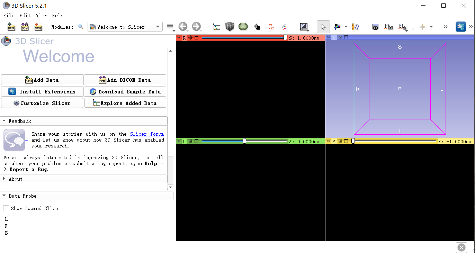The image size is (475, 253).
Task: Open the DICOM load toolbar icon
Action: 25,27
